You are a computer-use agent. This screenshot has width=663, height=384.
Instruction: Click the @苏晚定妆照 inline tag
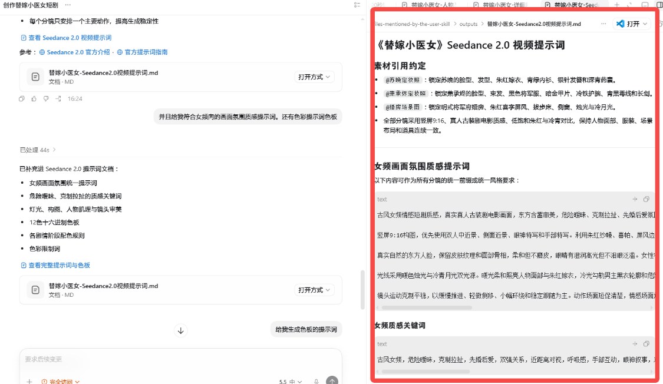(x=403, y=80)
